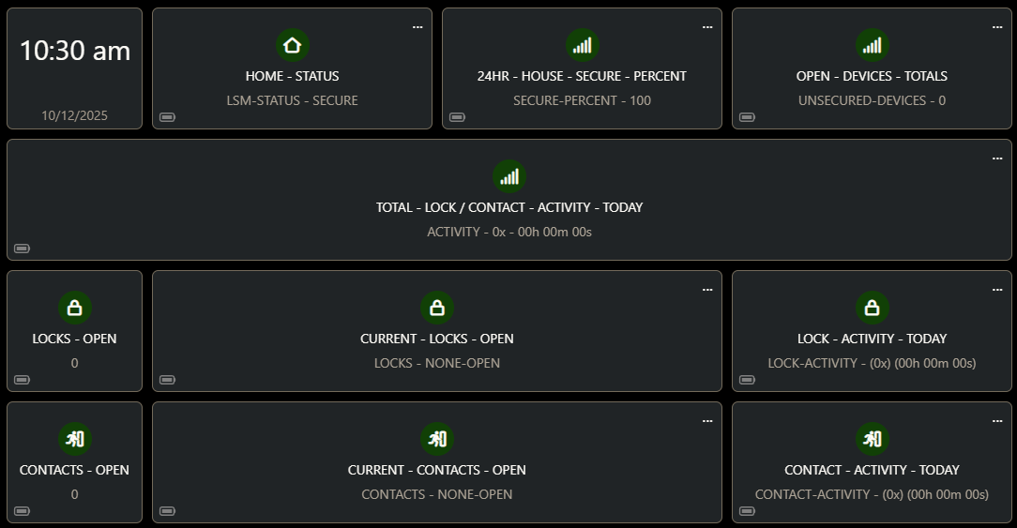
Task: Click padlock icon in Lock Activity Today tile
Action: 873,308
